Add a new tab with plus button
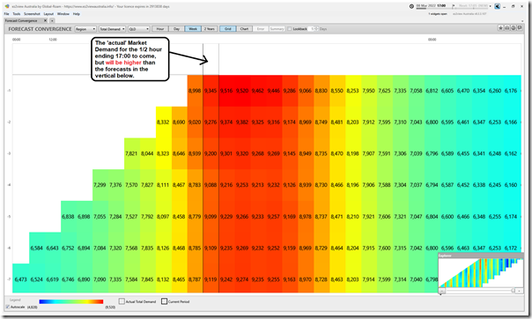 pos(52,20)
